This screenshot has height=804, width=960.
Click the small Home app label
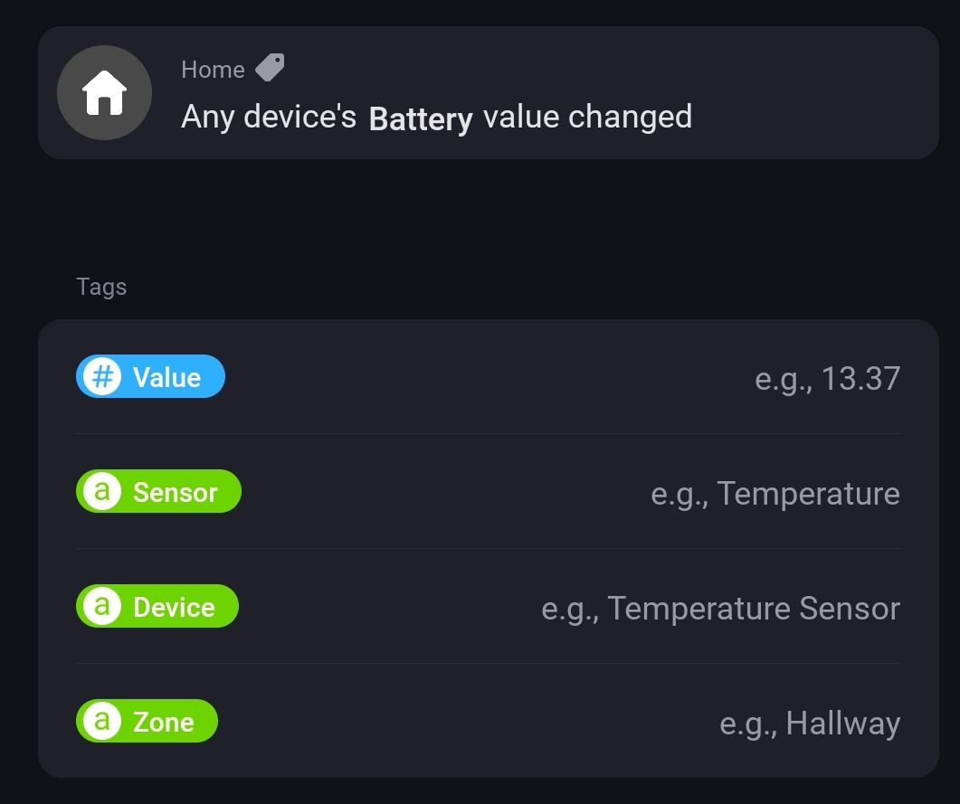pyautogui.click(x=213, y=70)
